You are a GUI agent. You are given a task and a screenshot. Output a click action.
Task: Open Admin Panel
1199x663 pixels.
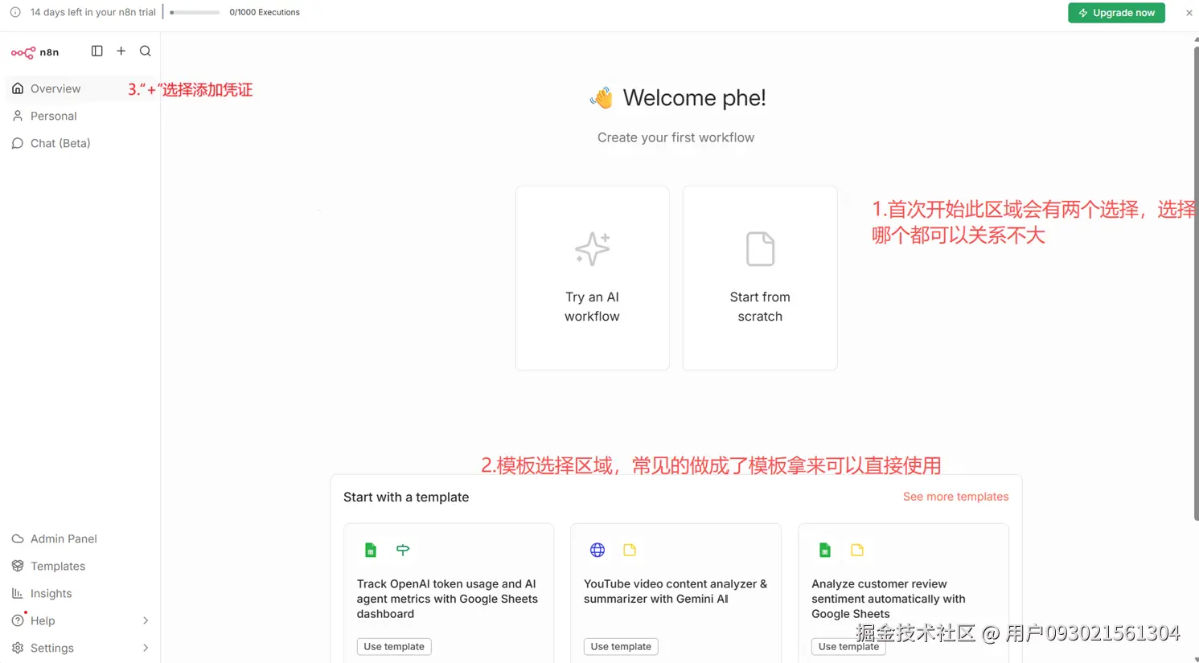pyautogui.click(x=80, y=538)
